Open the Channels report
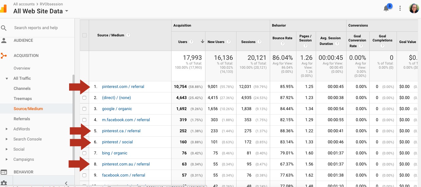421x187 pixels. pos(22,89)
